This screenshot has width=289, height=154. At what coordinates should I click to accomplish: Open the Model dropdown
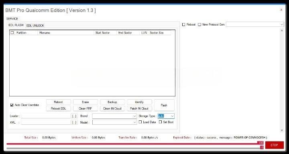tap(114, 122)
